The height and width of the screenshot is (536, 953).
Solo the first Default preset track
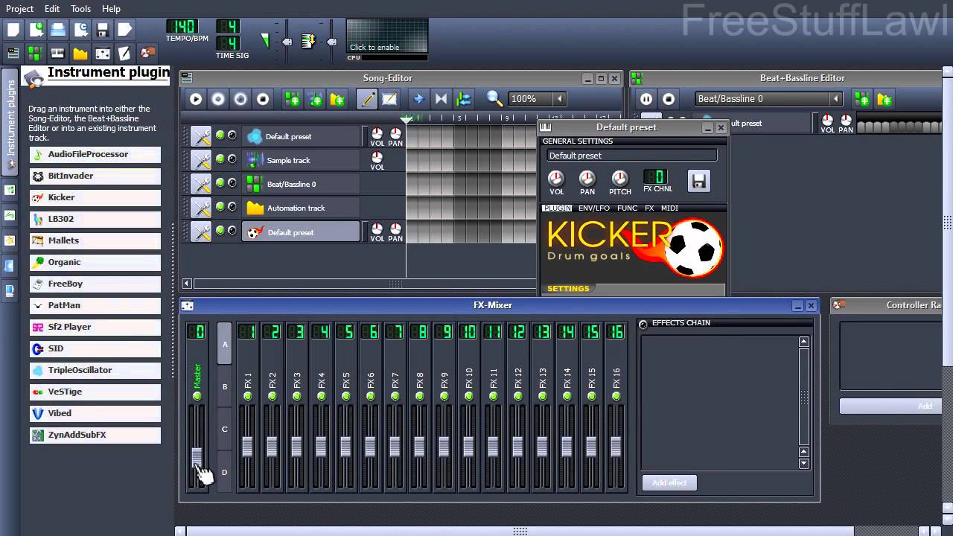[232, 135]
